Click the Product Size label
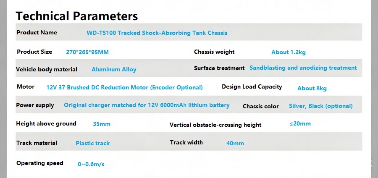This screenshot has height=178, width=378. point(34,52)
